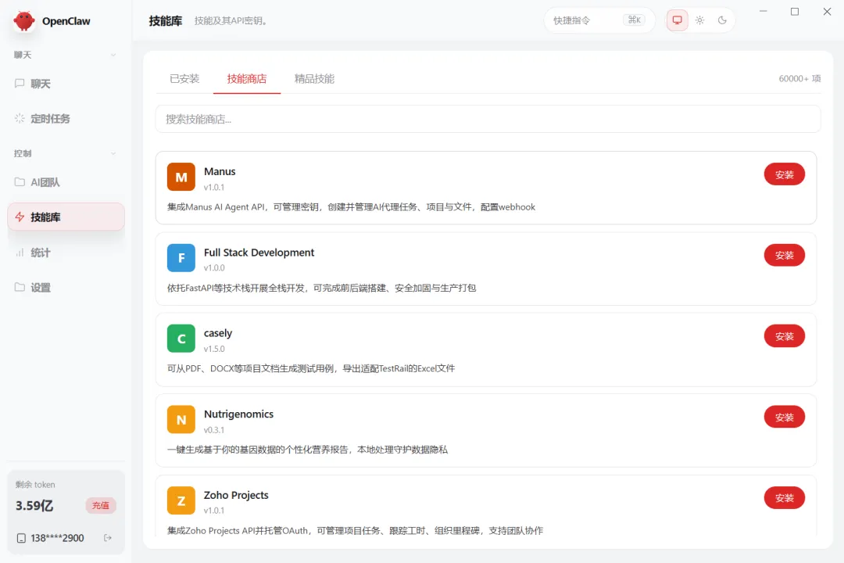Select the 技能商店 tab
The height and width of the screenshot is (563, 844).
pyautogui.click(x=246, y=79)
